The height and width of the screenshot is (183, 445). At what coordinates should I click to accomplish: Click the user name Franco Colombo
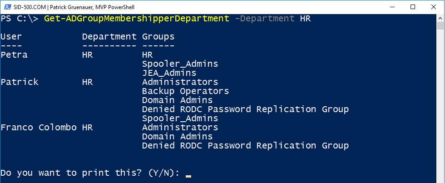pos(39,128)
